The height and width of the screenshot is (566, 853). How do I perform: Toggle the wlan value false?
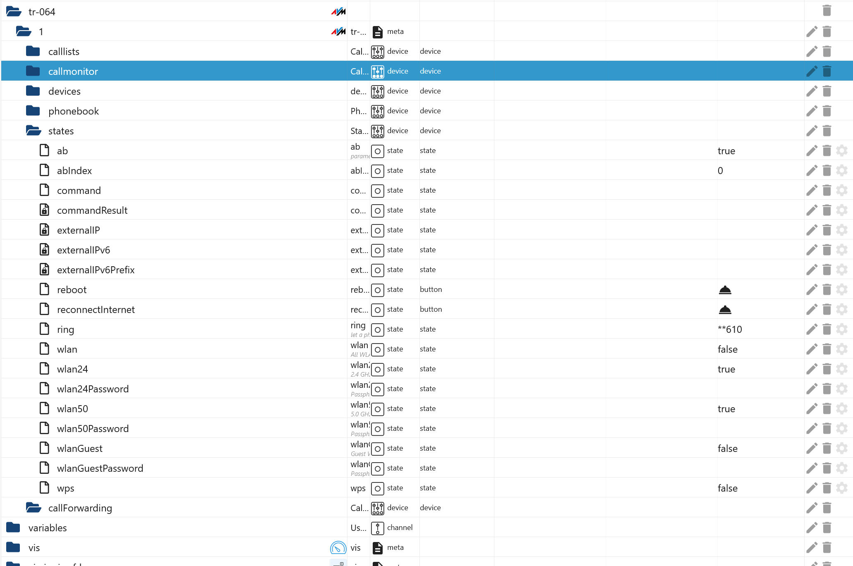727,349
